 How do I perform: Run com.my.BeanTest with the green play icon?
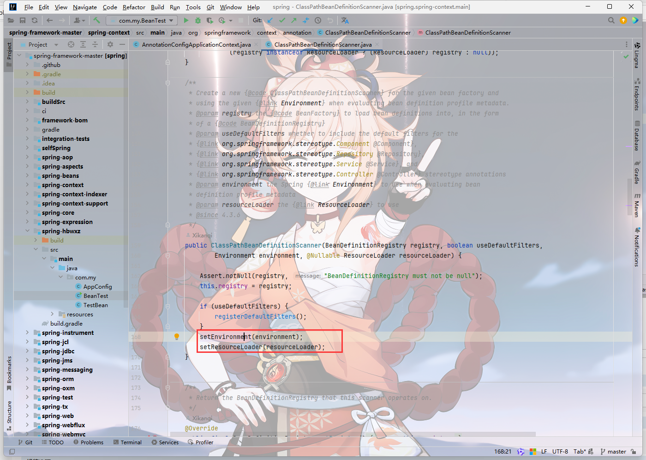(186, 20)
